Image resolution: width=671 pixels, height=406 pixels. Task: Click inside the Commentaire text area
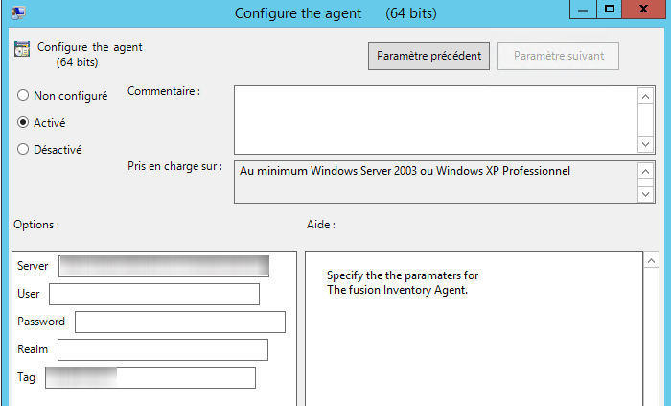435,119
